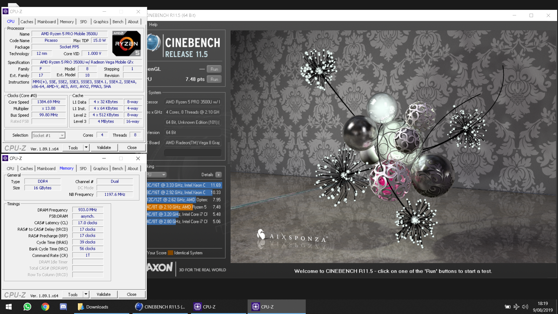Open Graphics tab in top CPU-Z window
The height and width of the screenshot is (314, 558).
tap(101, 22)
